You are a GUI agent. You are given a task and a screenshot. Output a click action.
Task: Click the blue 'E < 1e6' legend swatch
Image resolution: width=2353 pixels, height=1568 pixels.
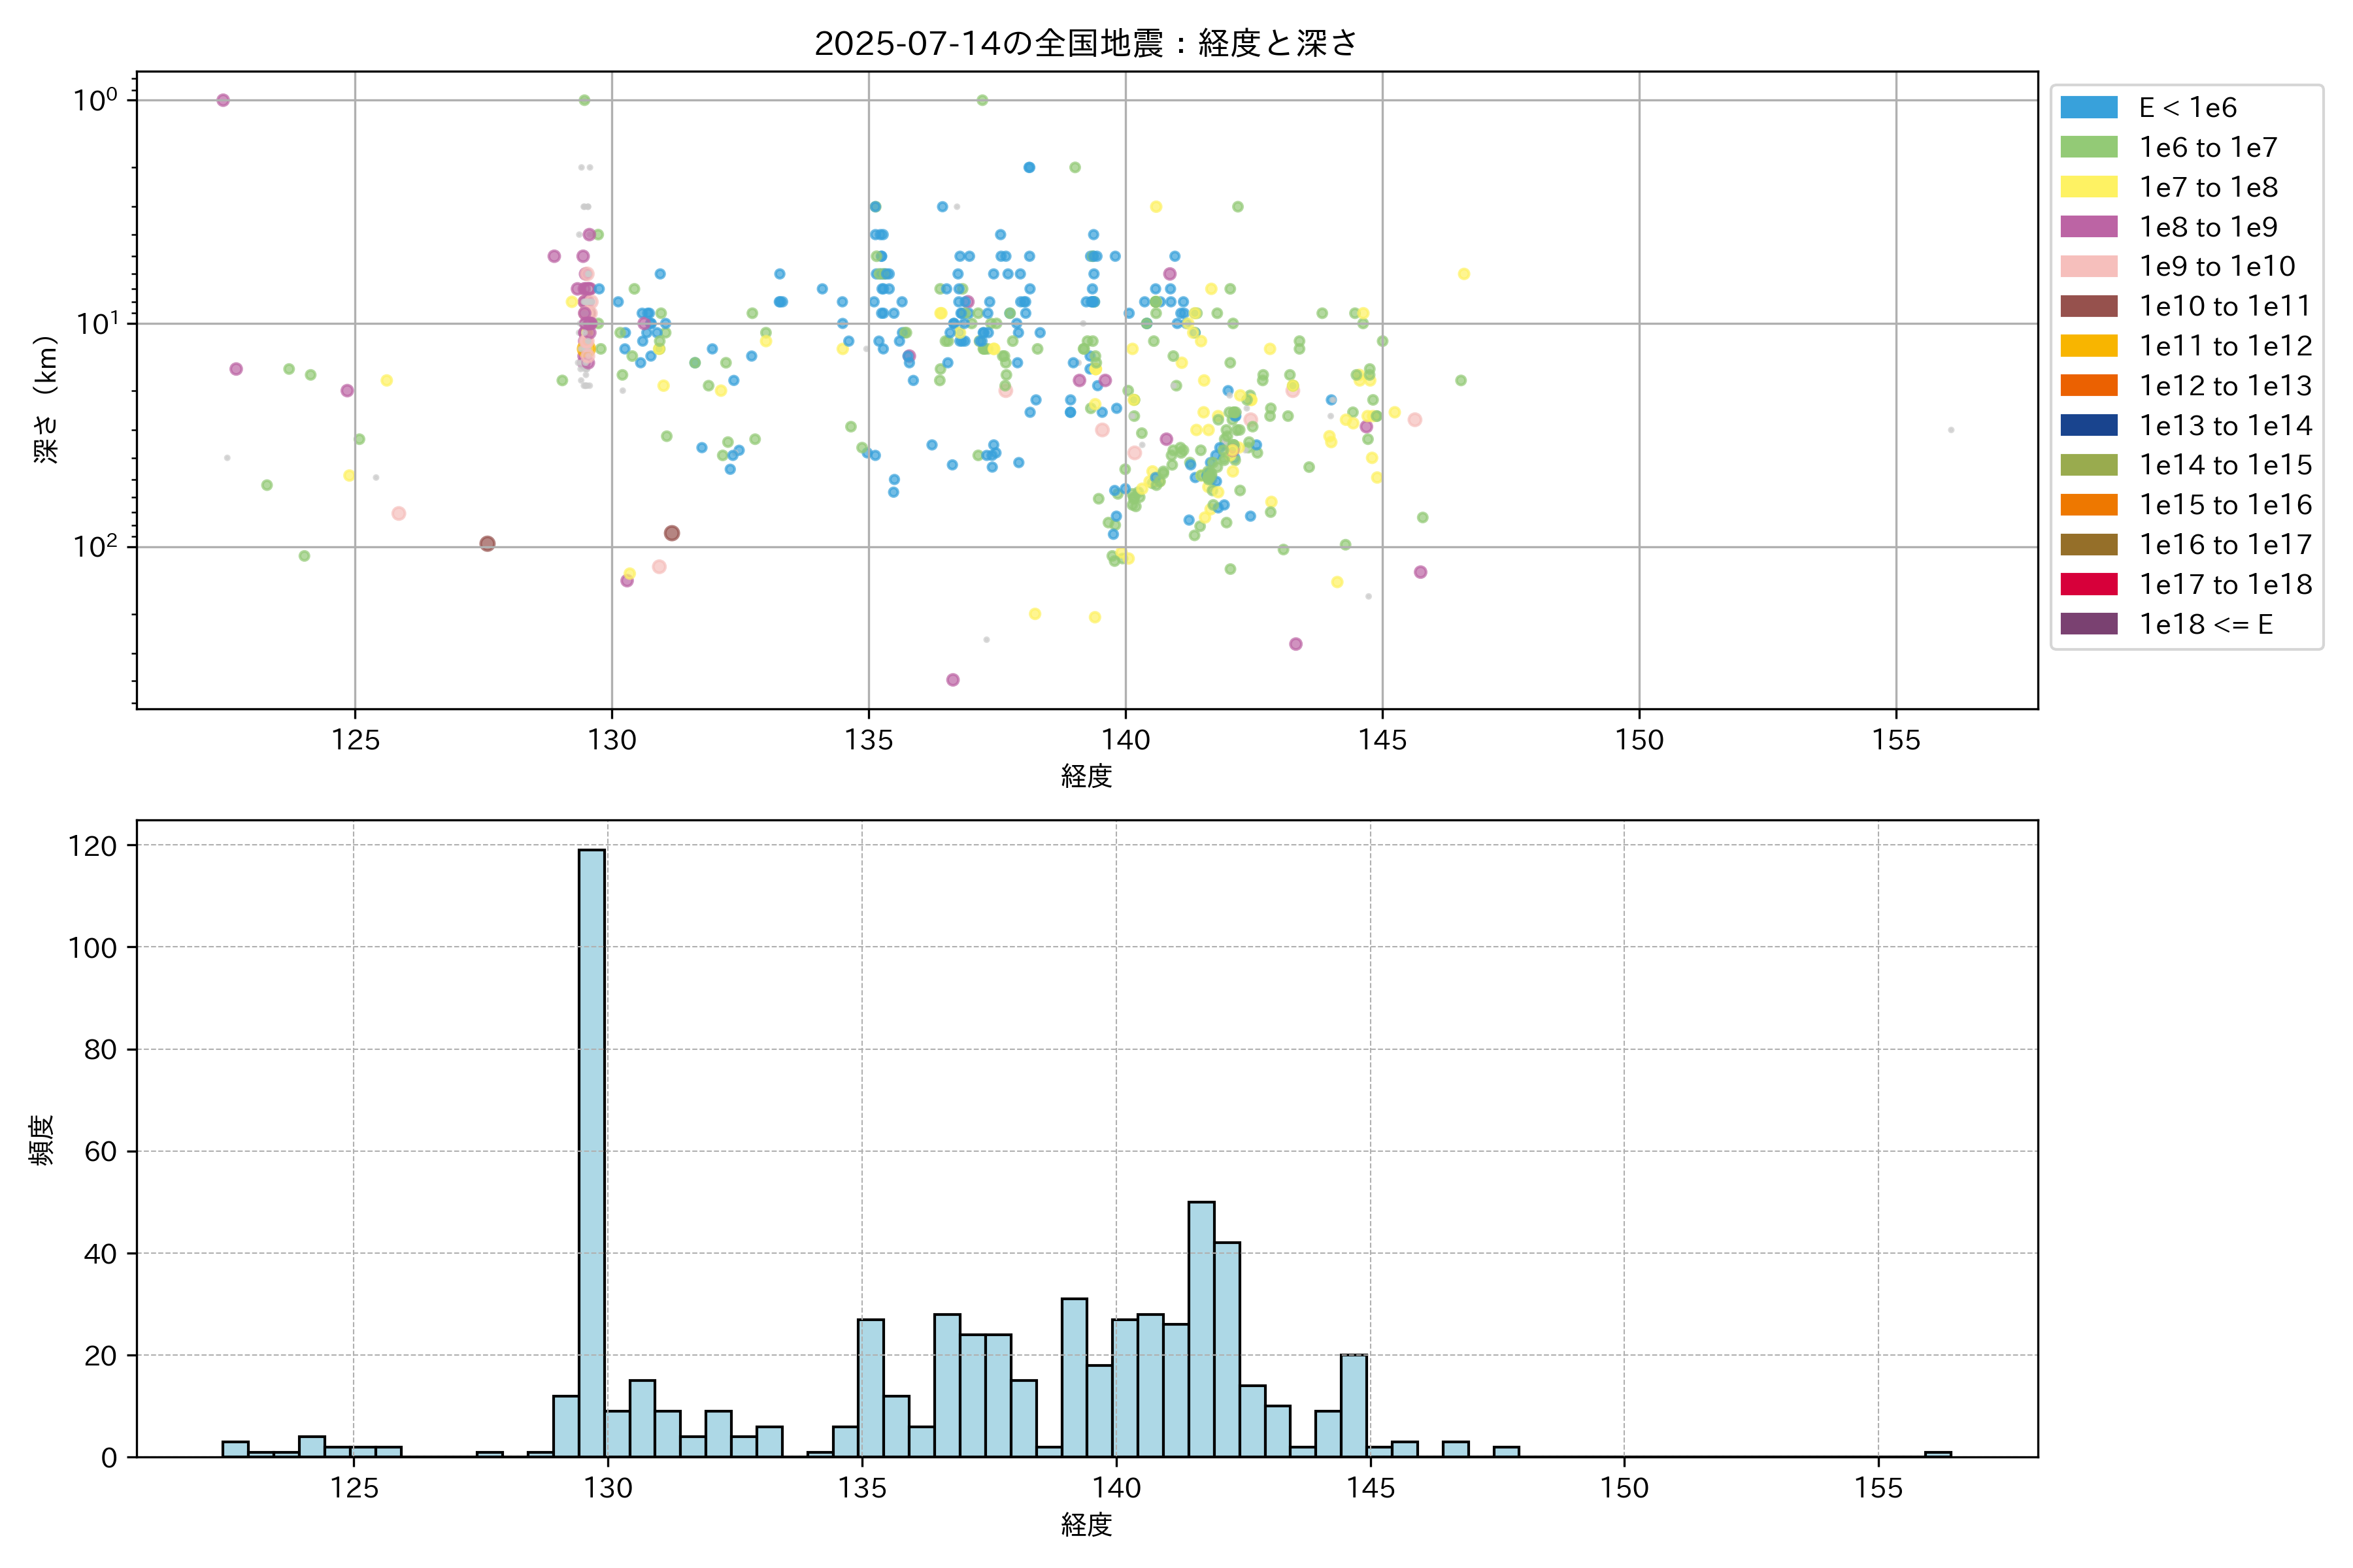pyautogui.click(x=2088, y=107)
